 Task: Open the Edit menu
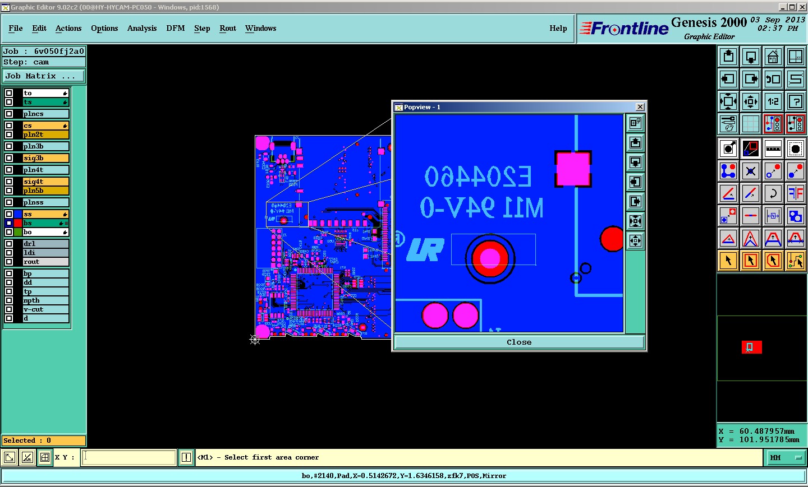tap(39, 28)
